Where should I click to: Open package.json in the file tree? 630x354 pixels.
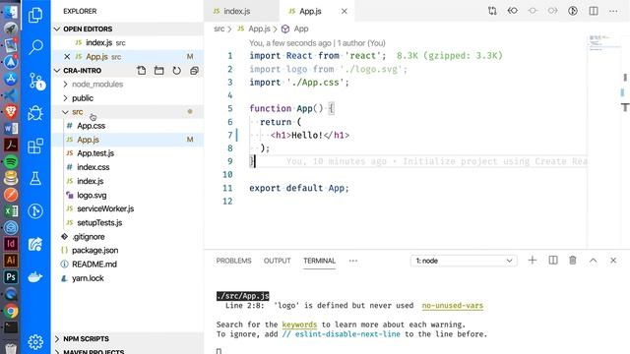tap(94, 251)
